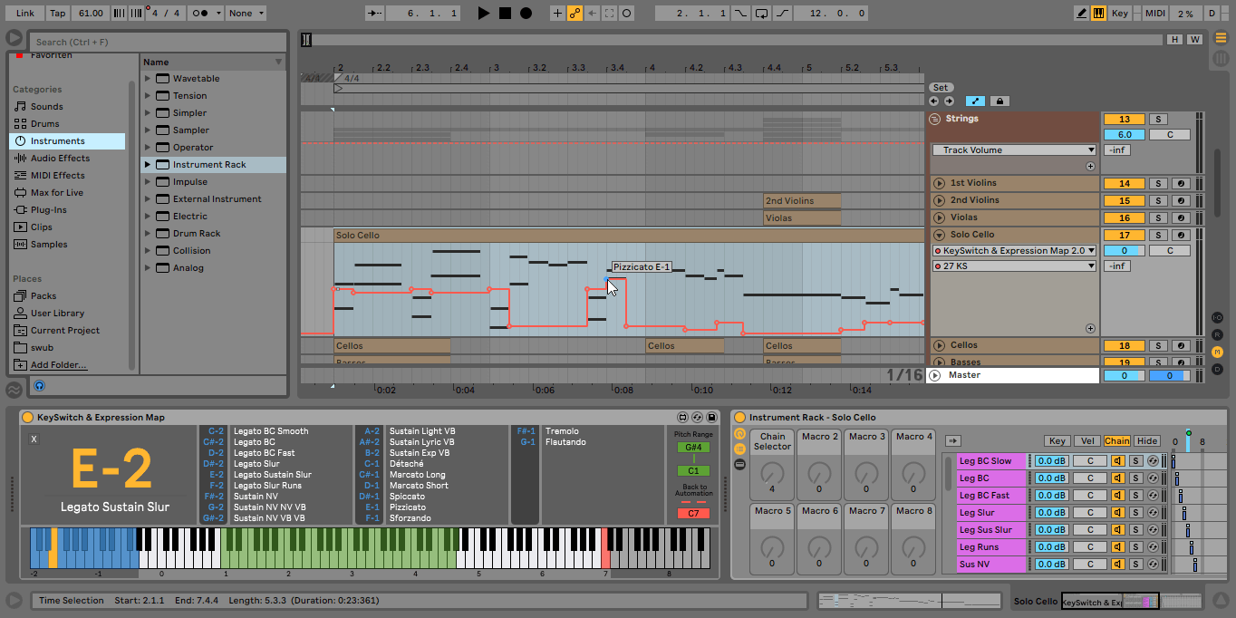Adjust the Chain Selector knob
Image resolution: width=1236 pixels, height=618 pixels.
click(x=772, y=472)
